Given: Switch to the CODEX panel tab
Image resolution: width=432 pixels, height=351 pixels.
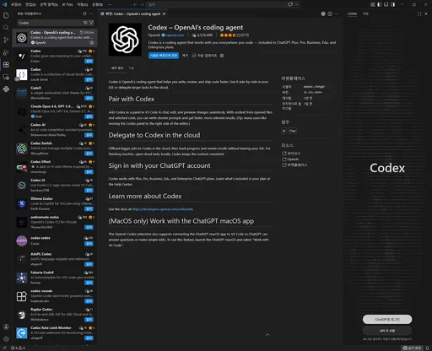Looking at the screenshot, I should click(352, 13).
